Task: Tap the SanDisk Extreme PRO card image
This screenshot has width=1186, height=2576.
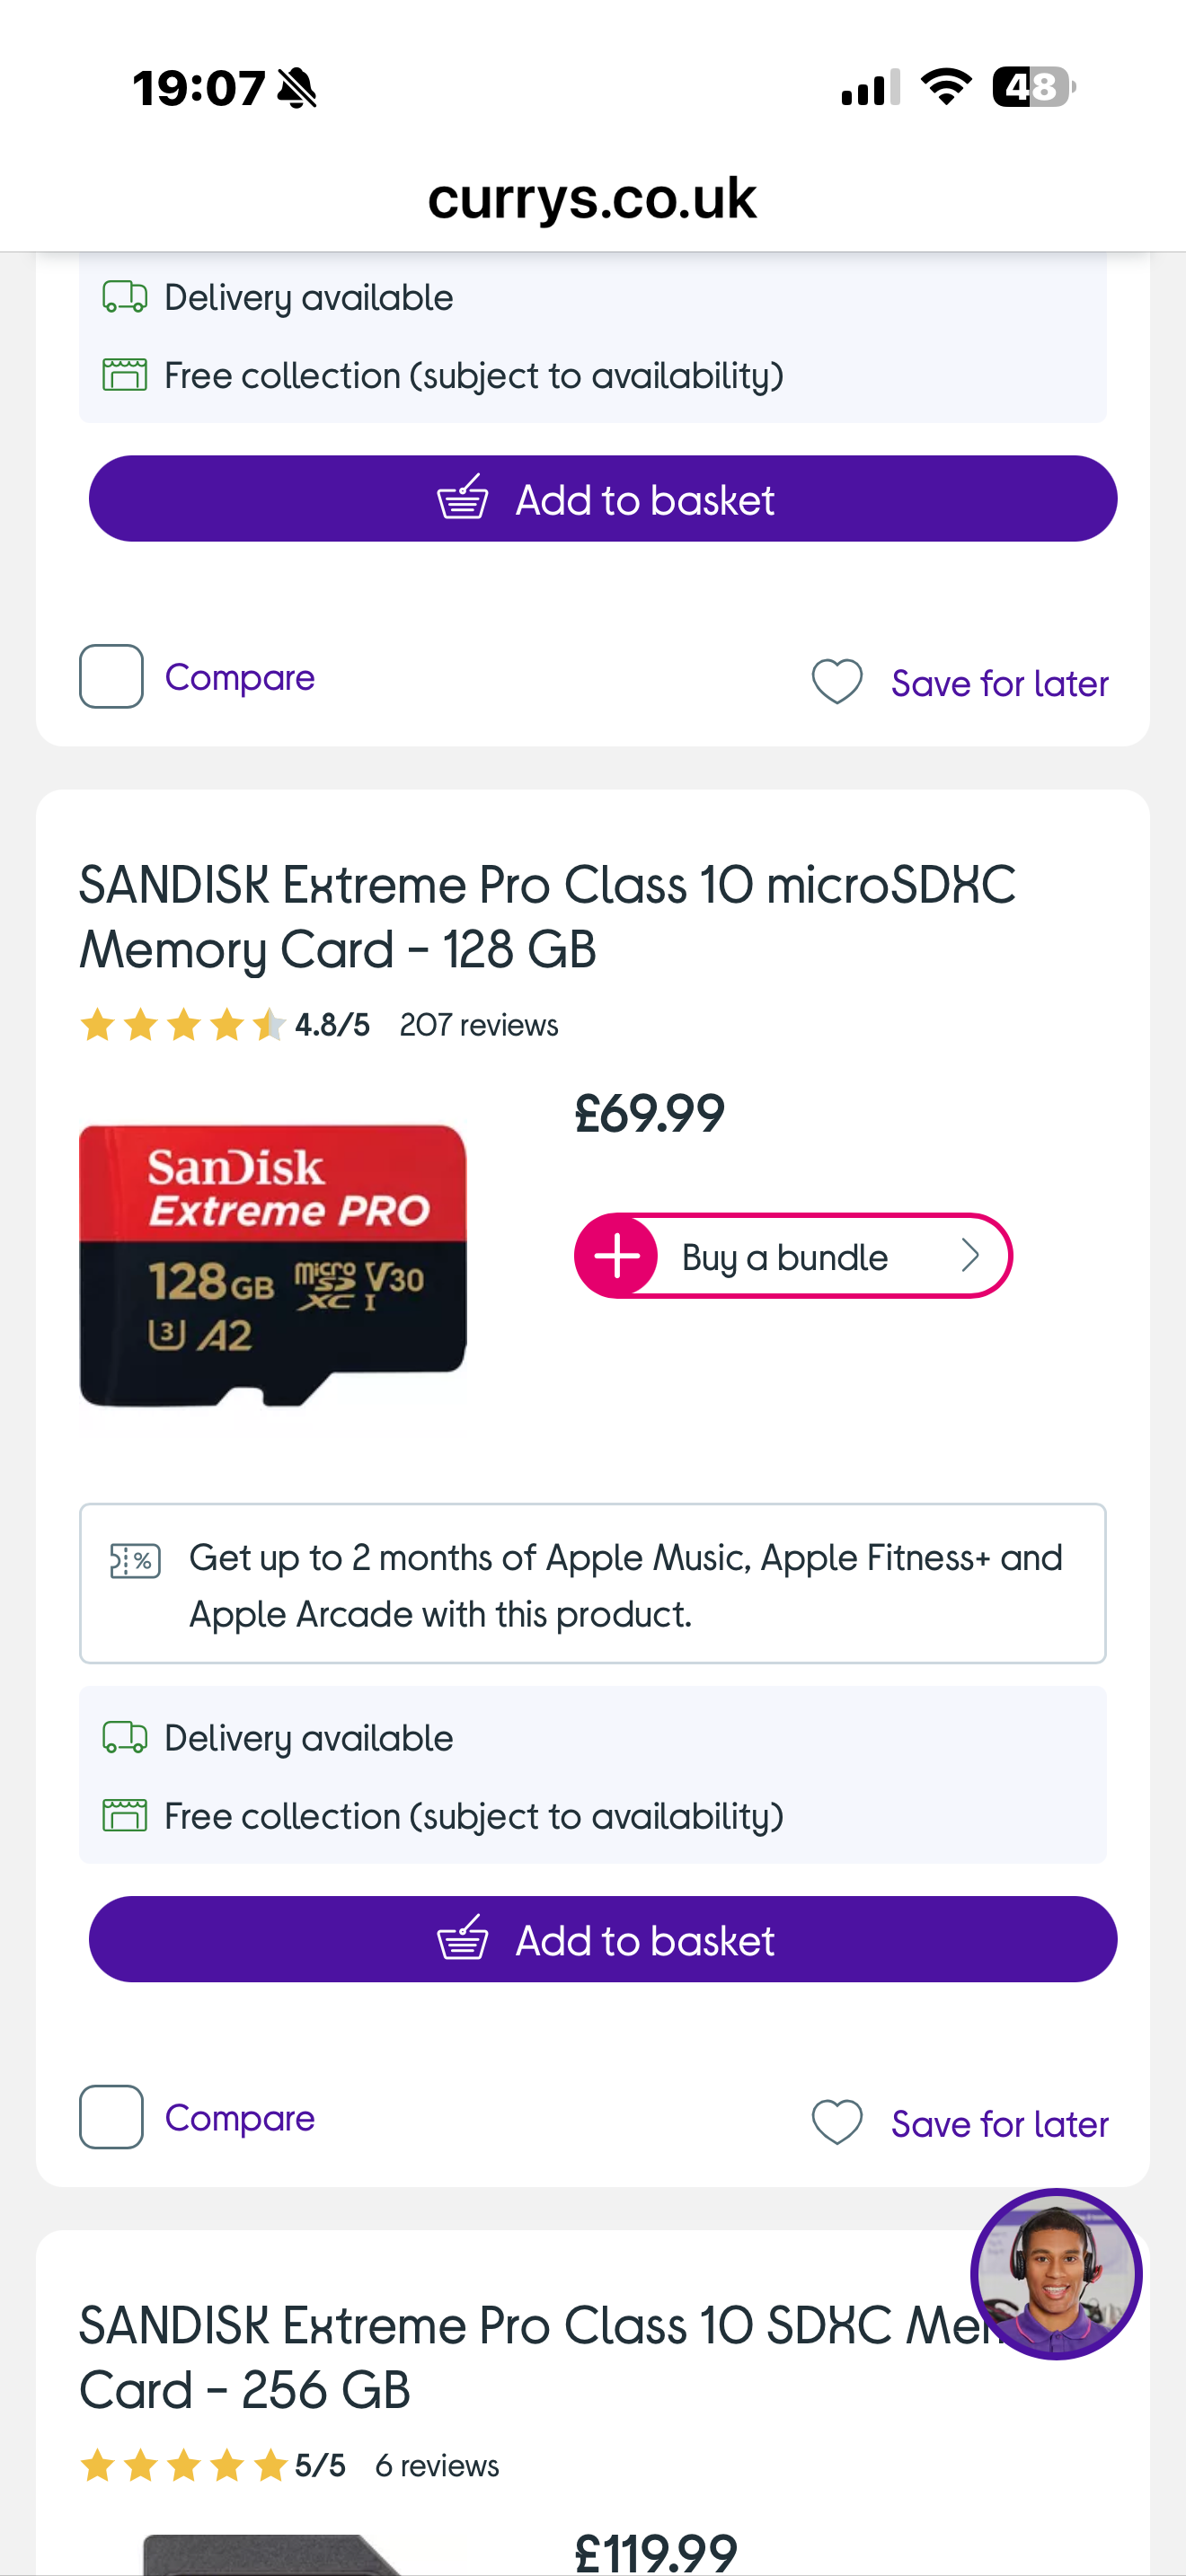Action: tap(273, 1265)
